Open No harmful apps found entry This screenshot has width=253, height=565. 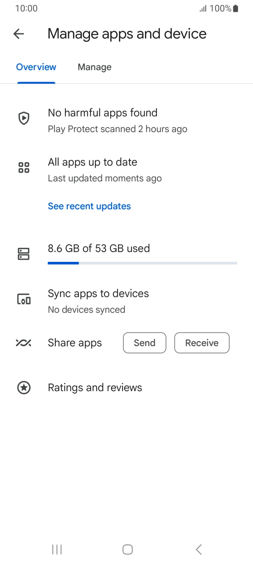click(126, 120)
